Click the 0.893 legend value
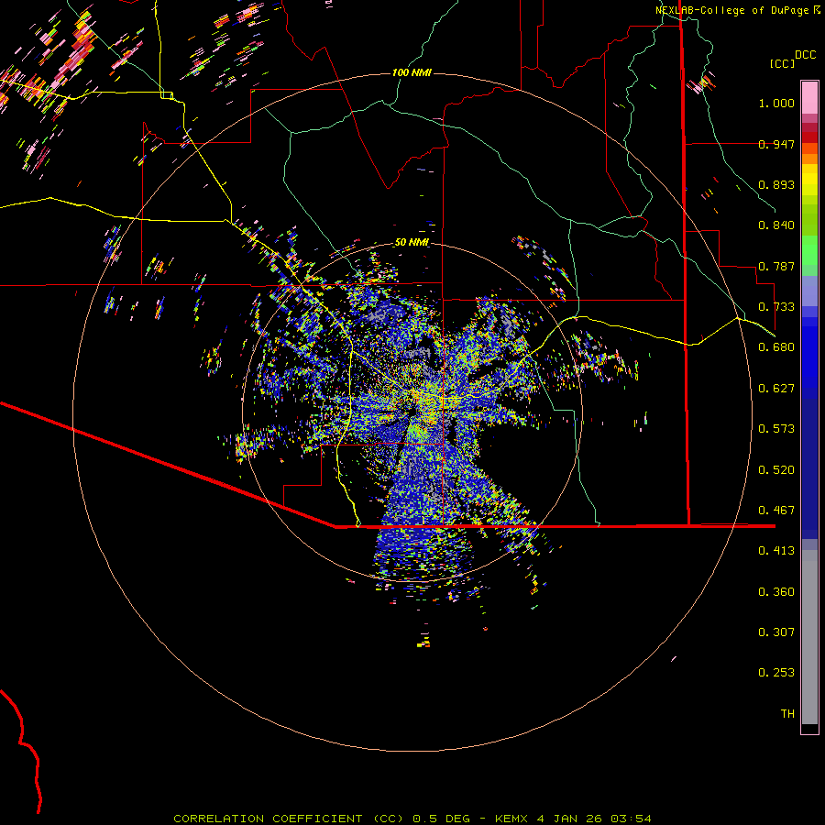This screenshot has width=825, height=825. point(776,184)
